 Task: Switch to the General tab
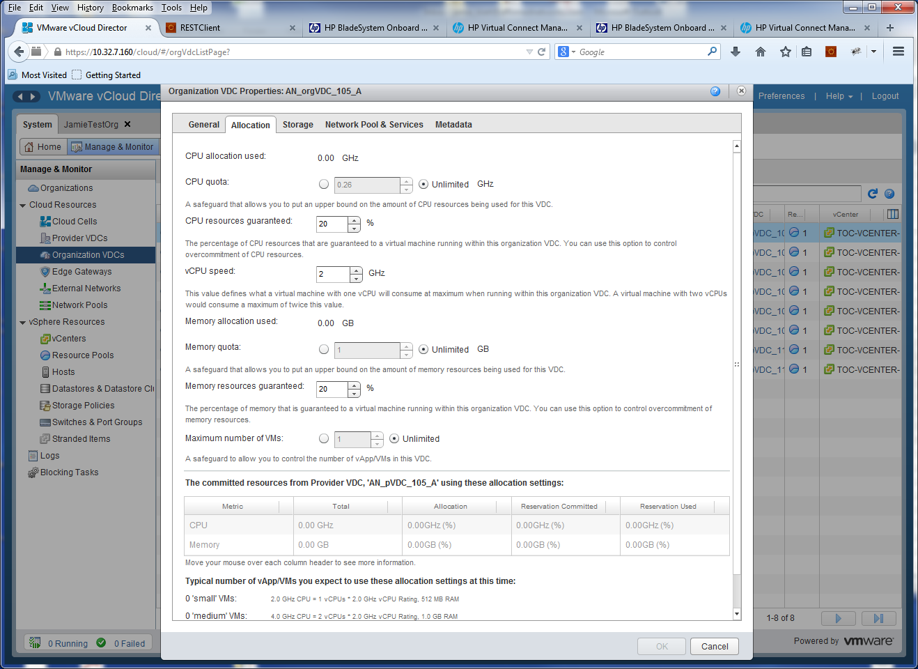point(204,125)
